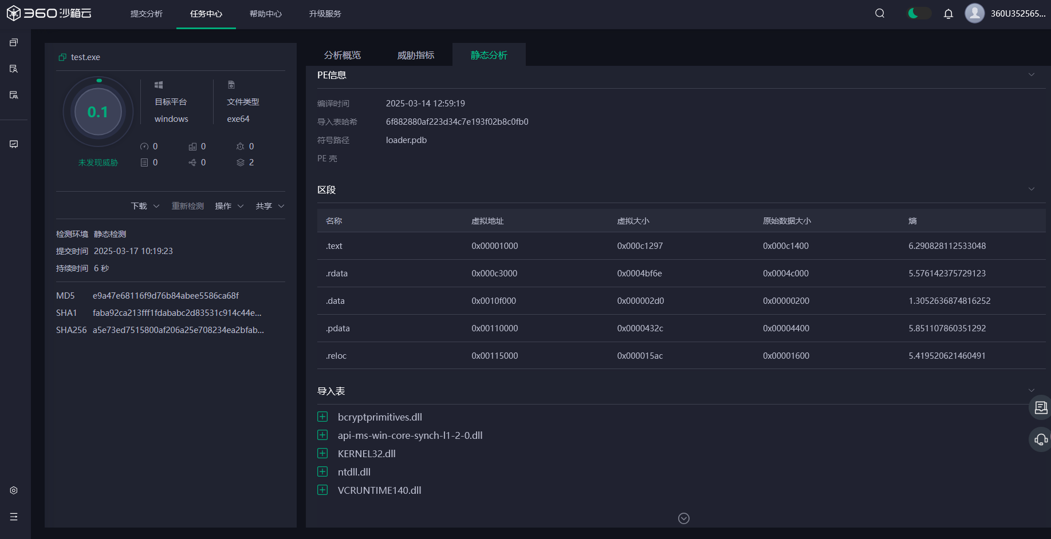Open settings hexagon icon in left sidebar
The width and height of the screenshot is (1051, 539).
pos(14,490)
